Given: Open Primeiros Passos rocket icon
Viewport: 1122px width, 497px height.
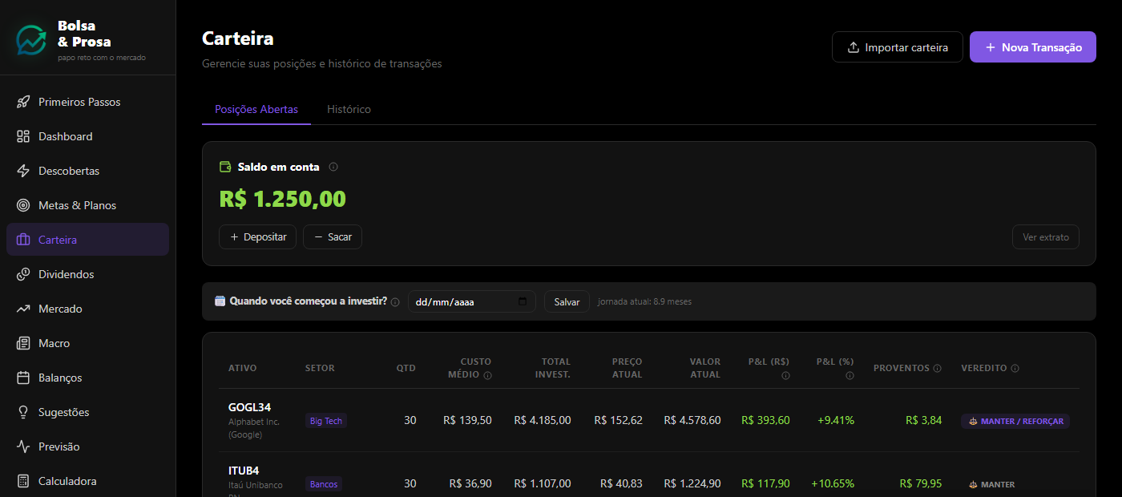Looking at the screenshot, I should pyautogui.click(x=23, y=102).
